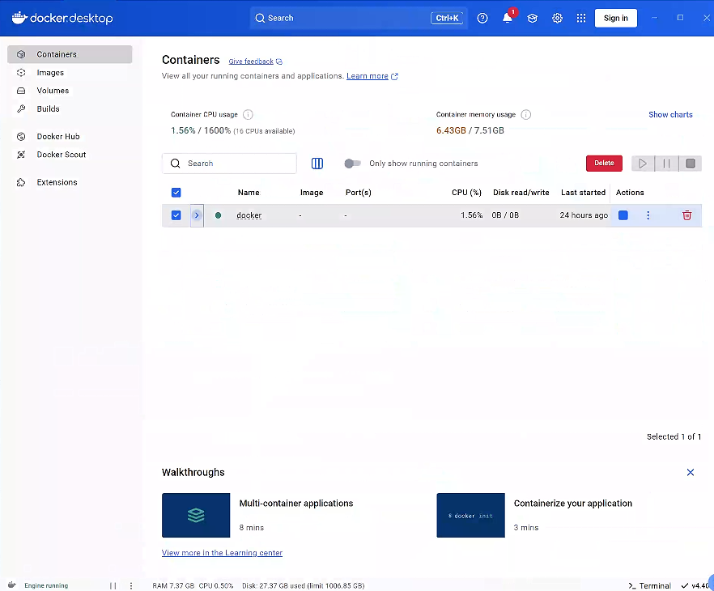Open Settings gear icon

point(557,18)
